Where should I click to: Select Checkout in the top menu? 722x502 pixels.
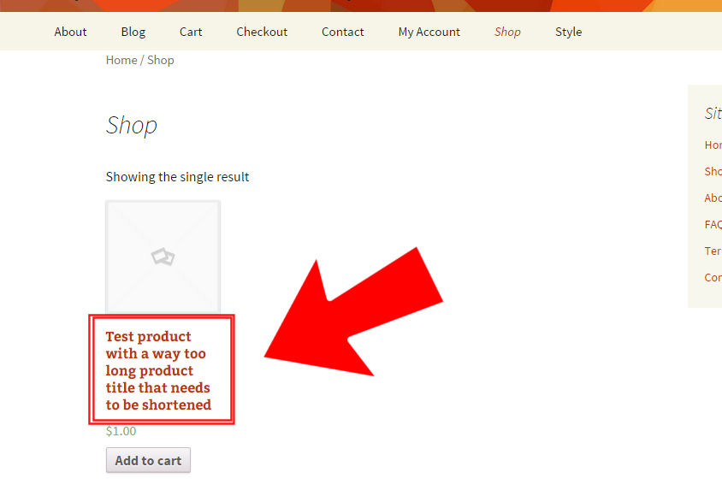coord(262,32)
